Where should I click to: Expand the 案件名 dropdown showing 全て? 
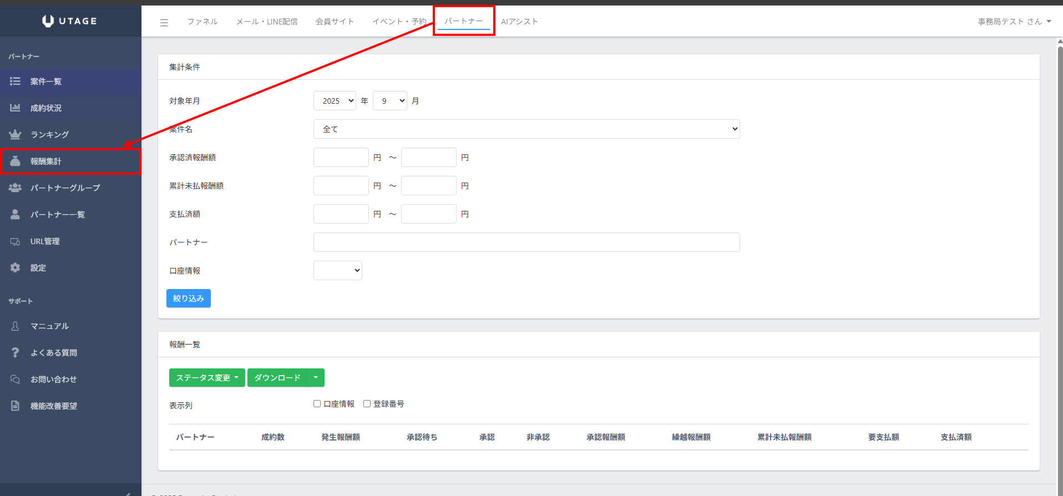pos(526,129)
